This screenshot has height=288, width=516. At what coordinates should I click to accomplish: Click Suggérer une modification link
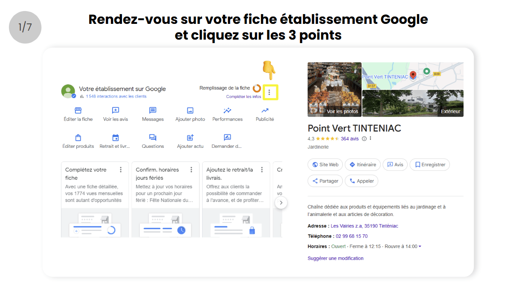(336, 258)
